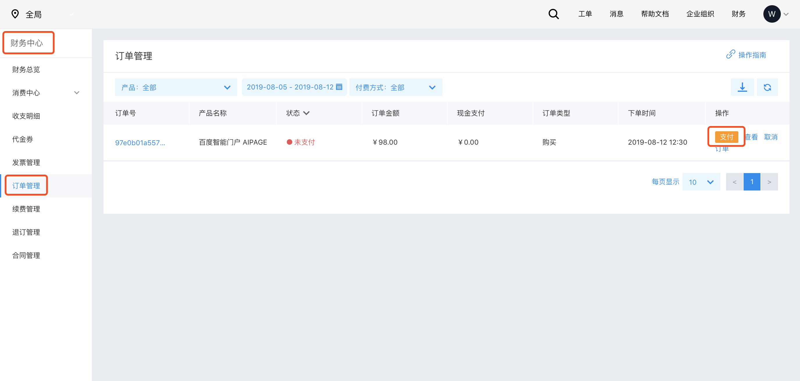This screenshot has height=381, width=800.
Task: Click the 操作指南 link icon
Action: point(731,54)
